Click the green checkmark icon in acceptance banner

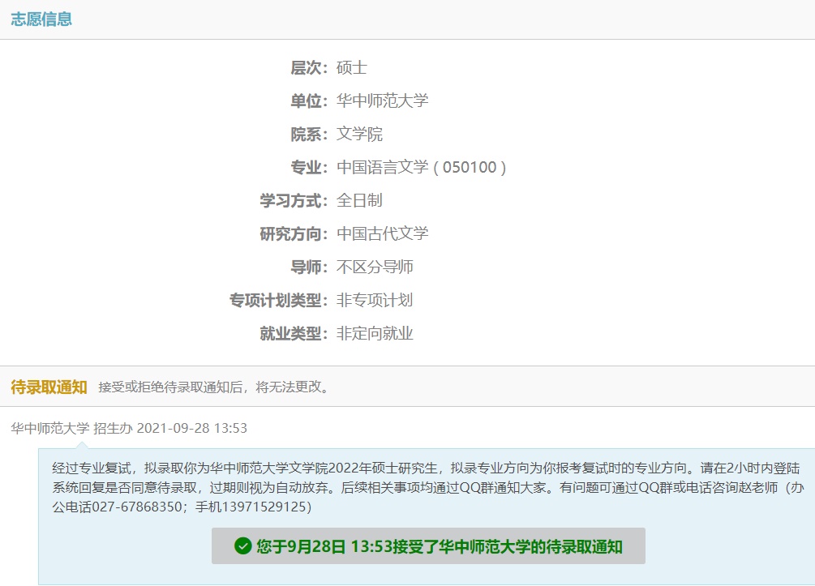[242, 546]
